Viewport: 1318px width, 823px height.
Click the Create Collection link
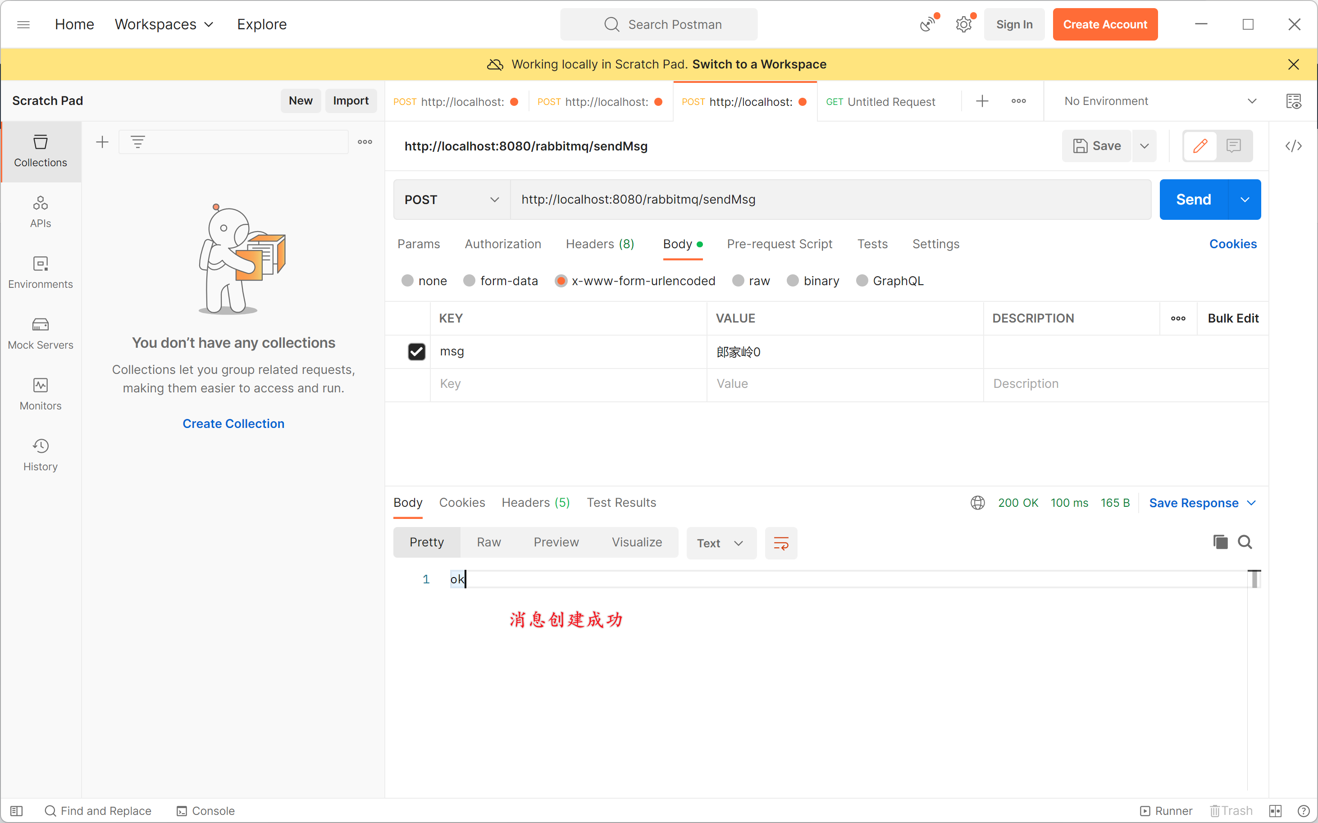233,423
